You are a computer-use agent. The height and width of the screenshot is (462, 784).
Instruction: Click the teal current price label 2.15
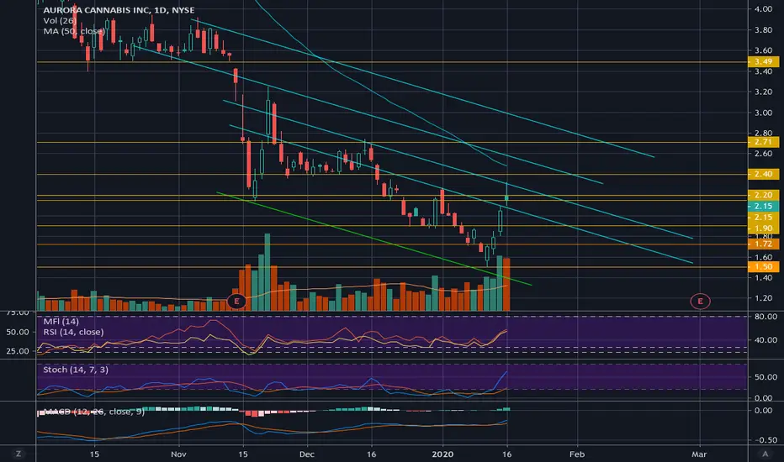pos(763,206)
